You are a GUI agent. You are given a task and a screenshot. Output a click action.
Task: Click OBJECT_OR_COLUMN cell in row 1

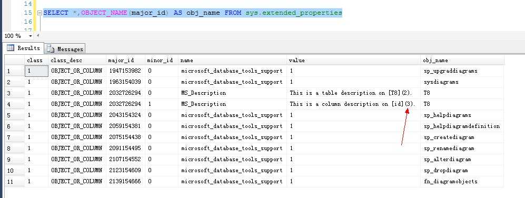(x=77, y=71)
